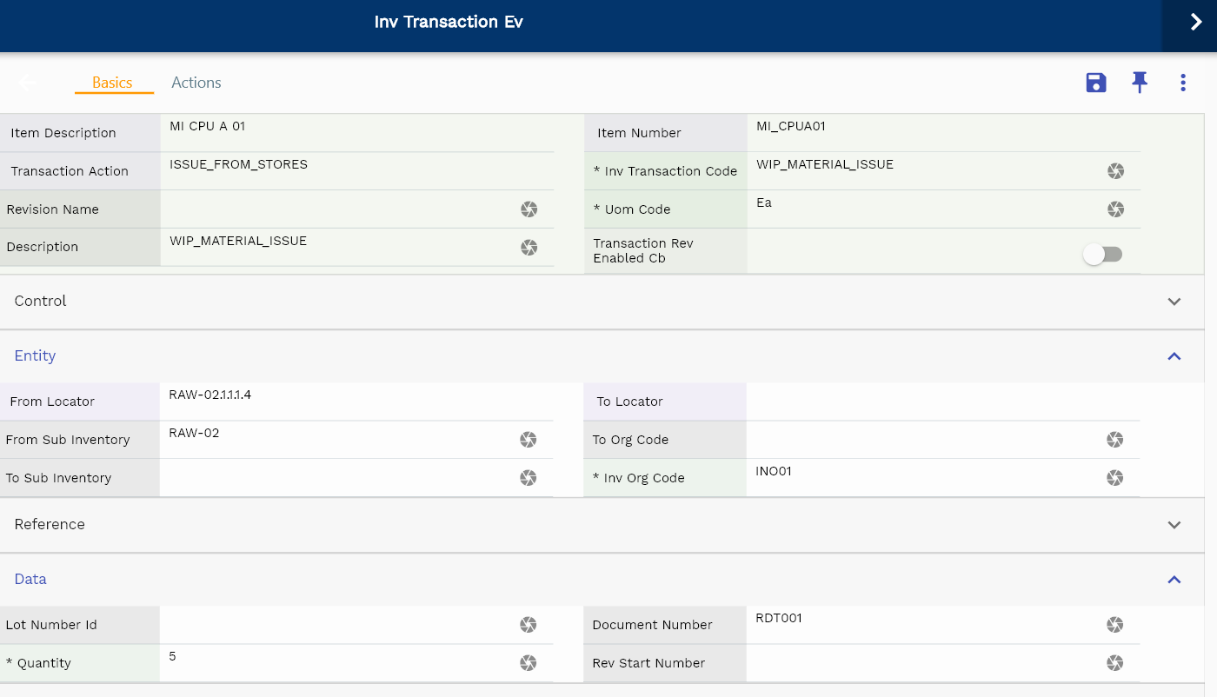This screenshot has width=1217, height=697.
Task: Open the three-dot more options menu
Action: 1183,83
